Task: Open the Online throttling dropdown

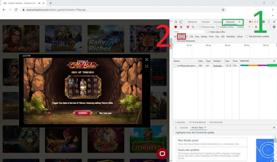Action: pyautogui.click(x=243, y=27)
